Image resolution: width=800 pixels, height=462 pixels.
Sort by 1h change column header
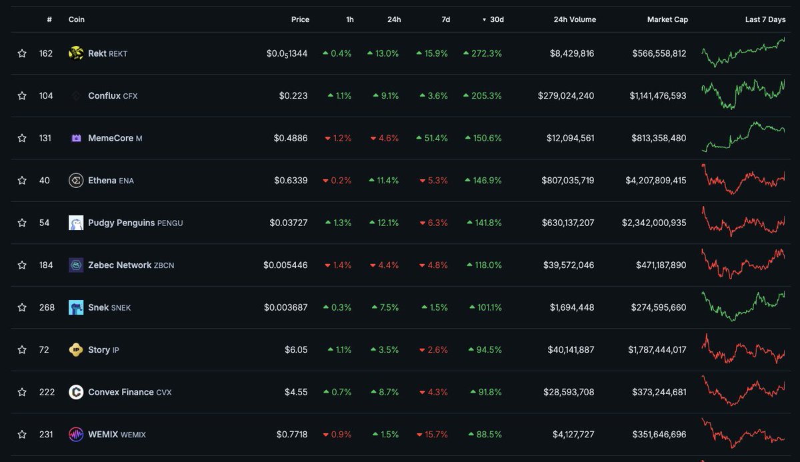[350, 19]
